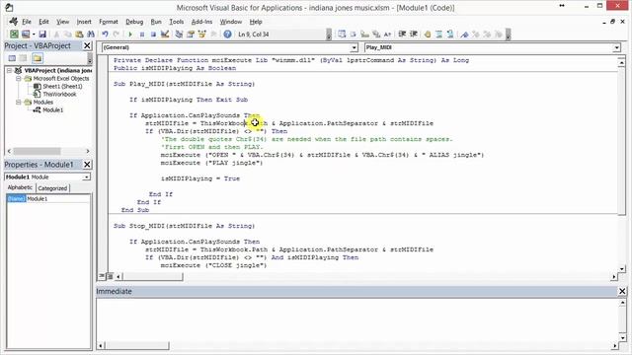The image size is (632, 355).
Task: Run the macro with the green play icon
Action: [130, 35]
